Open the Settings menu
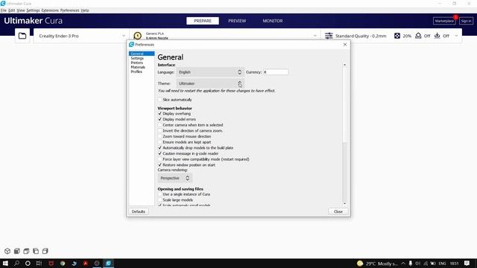 [33, 10]
